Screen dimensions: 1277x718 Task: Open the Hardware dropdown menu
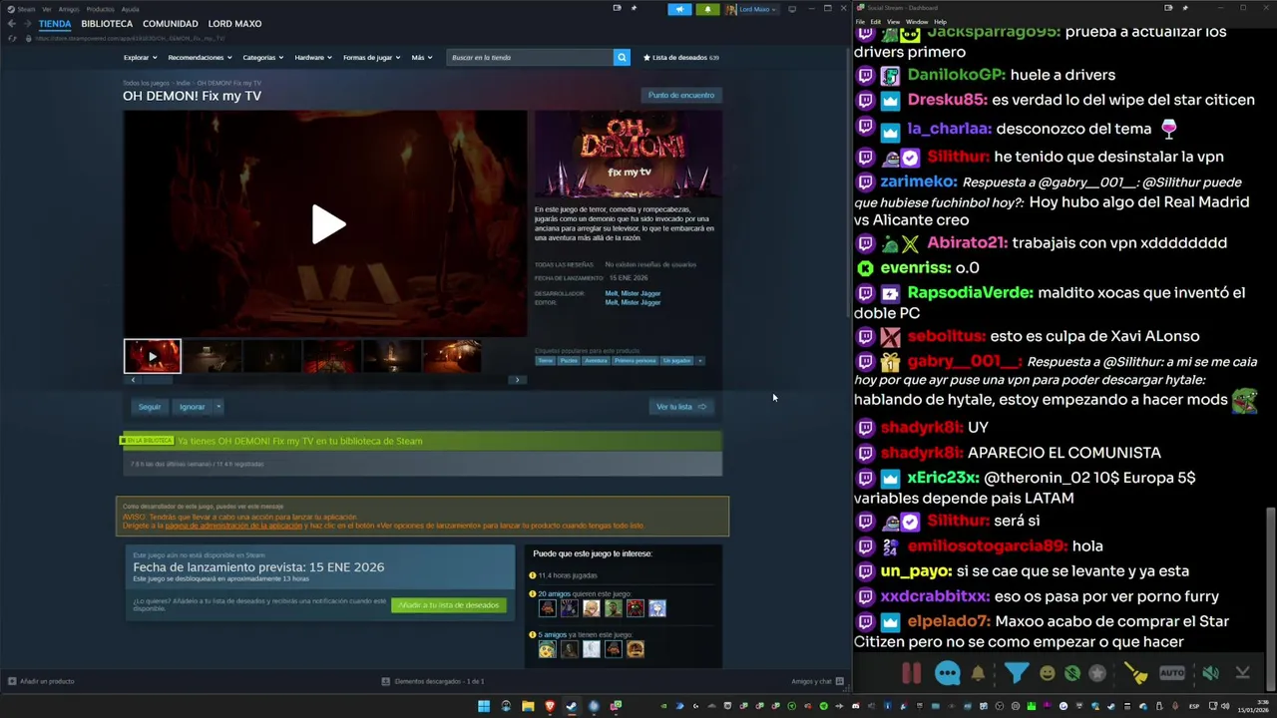pyautogui.click(x=313, y=58)
